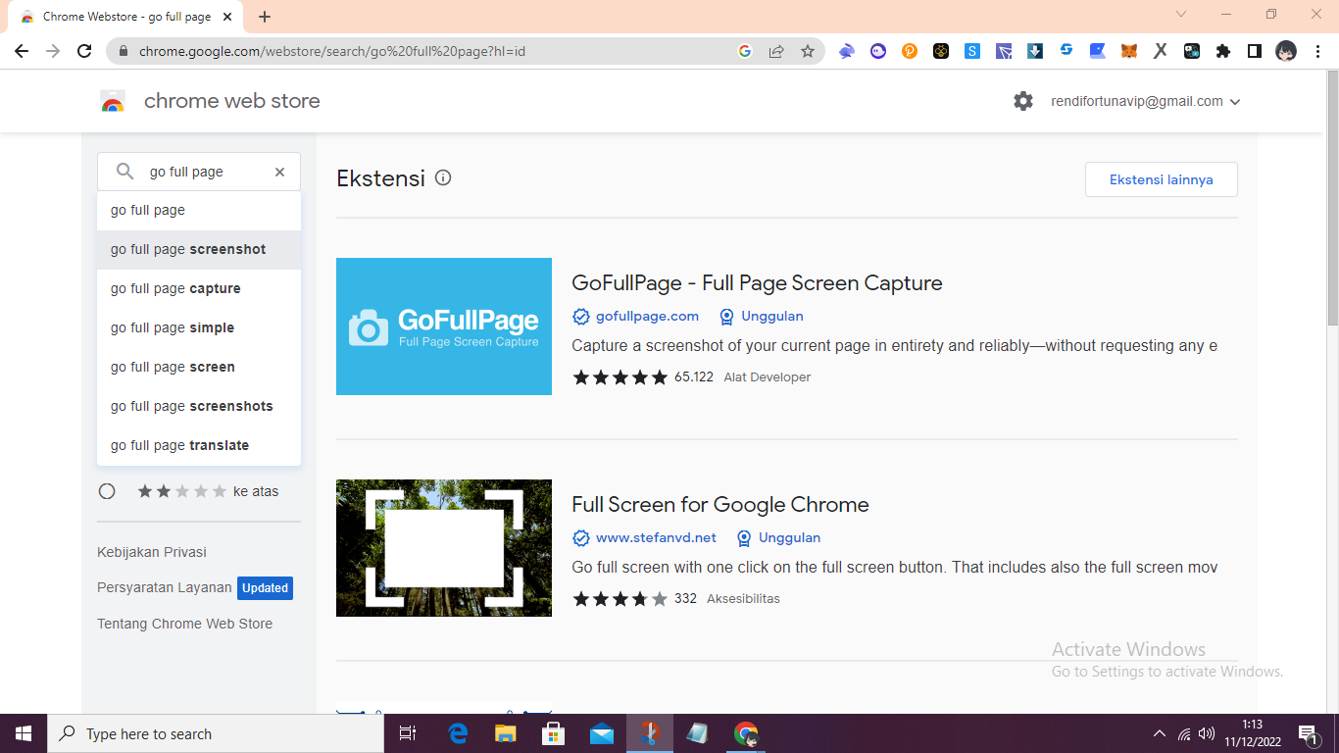Image resolution: width=1339 pixels, height=753 pixels.
Task: Choose the suggestion "go full page capture"
Action: pyautogui.click(x=199, y=288)
